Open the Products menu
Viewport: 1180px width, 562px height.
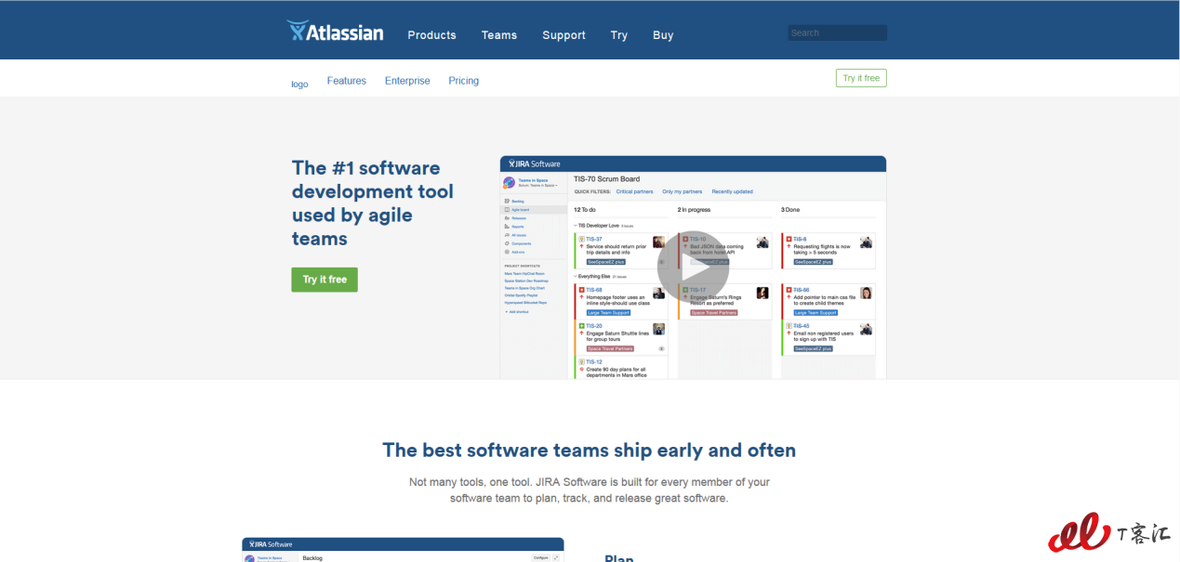[431, 35]
